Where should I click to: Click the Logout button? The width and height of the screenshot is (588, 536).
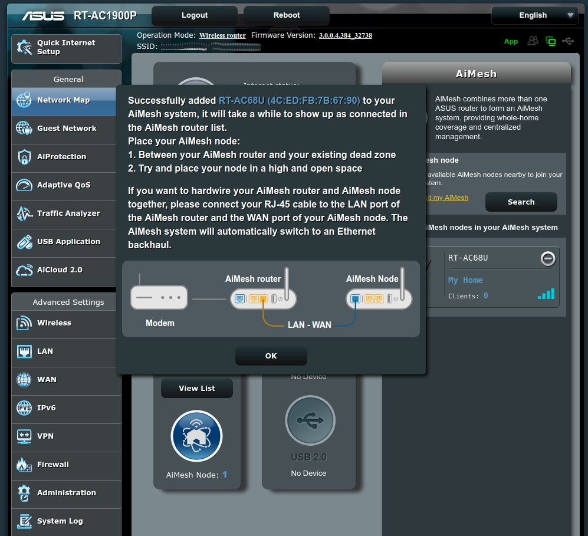click(194, 15)
